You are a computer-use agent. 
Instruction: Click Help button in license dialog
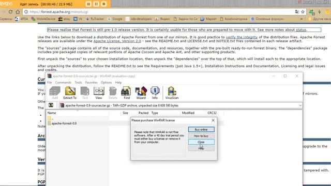coord(201,148)
